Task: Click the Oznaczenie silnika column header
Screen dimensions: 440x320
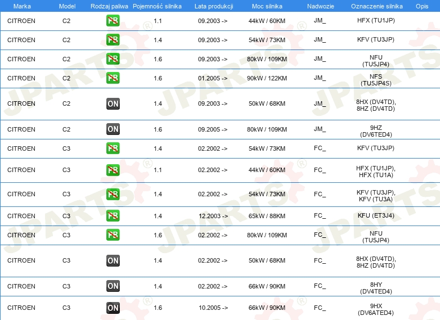Action: pyautogui.click(x=376, y=6)
